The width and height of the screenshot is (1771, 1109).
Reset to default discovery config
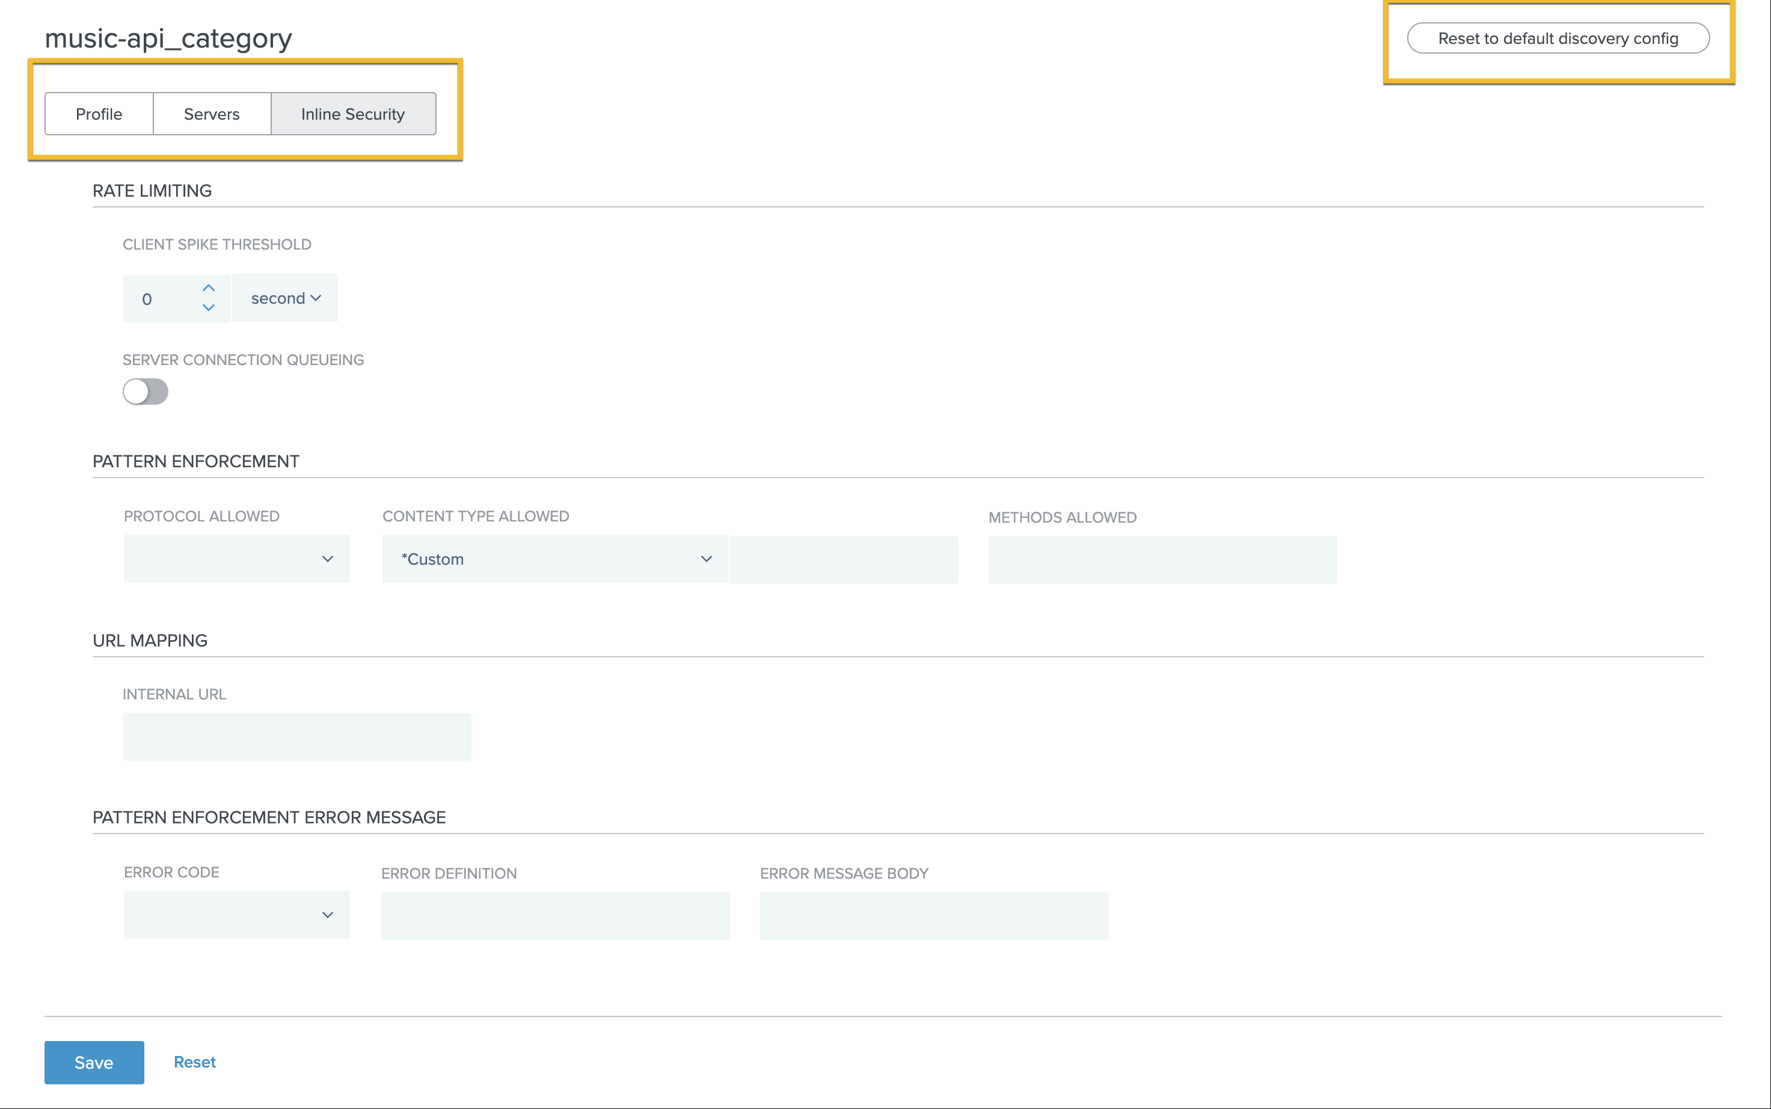[1559, 37]
